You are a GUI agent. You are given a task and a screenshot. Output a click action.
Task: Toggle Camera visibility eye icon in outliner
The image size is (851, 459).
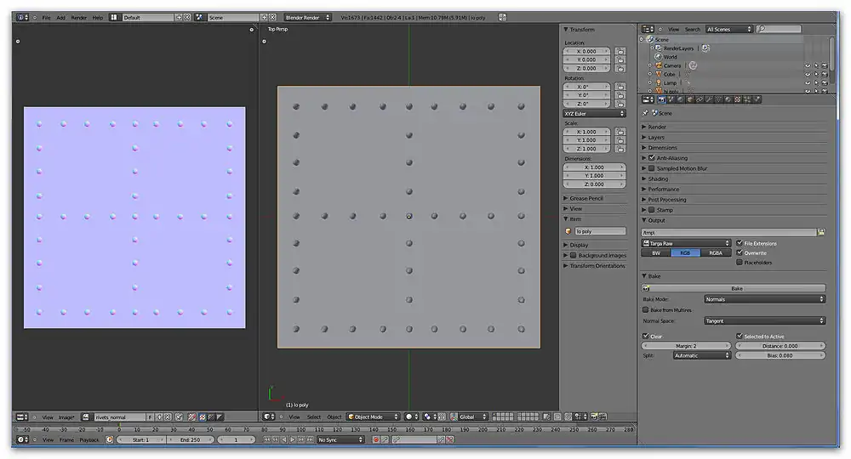(807, 65)
